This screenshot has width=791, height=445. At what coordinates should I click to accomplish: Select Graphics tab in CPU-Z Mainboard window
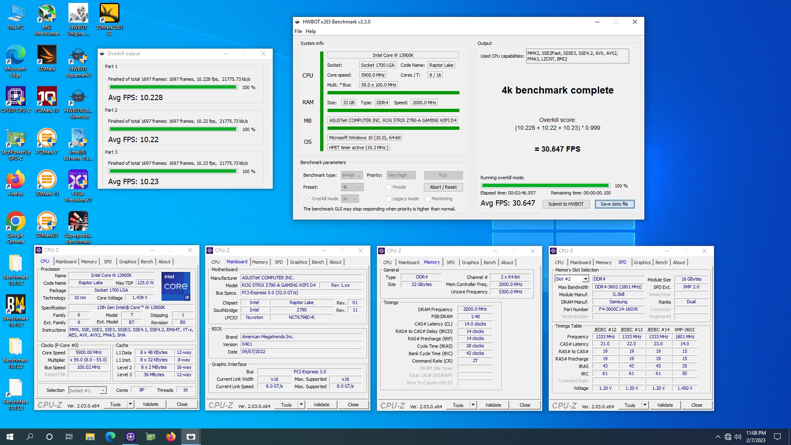298,262
